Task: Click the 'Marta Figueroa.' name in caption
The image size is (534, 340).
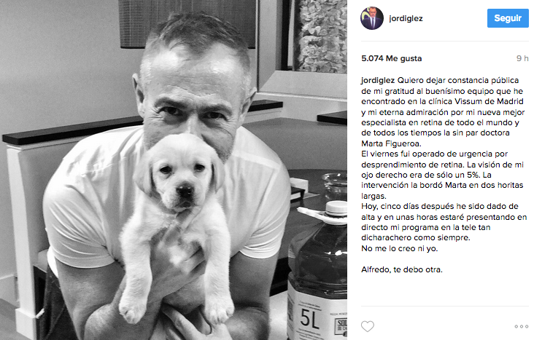Action: [391, 143]
